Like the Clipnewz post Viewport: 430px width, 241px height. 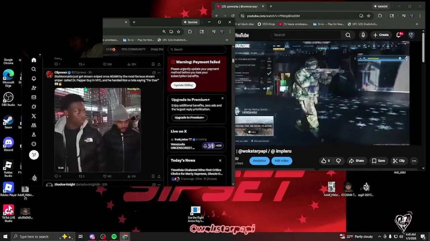[x=105, y=176]
